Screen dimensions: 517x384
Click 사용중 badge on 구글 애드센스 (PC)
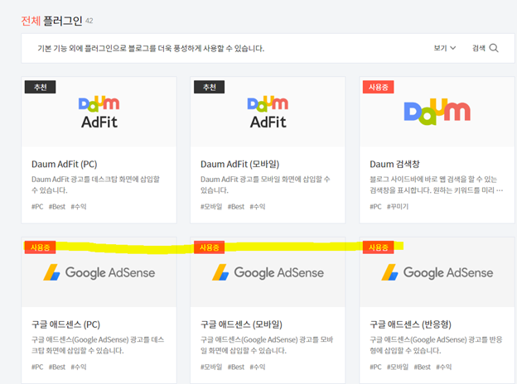point(41,247)
